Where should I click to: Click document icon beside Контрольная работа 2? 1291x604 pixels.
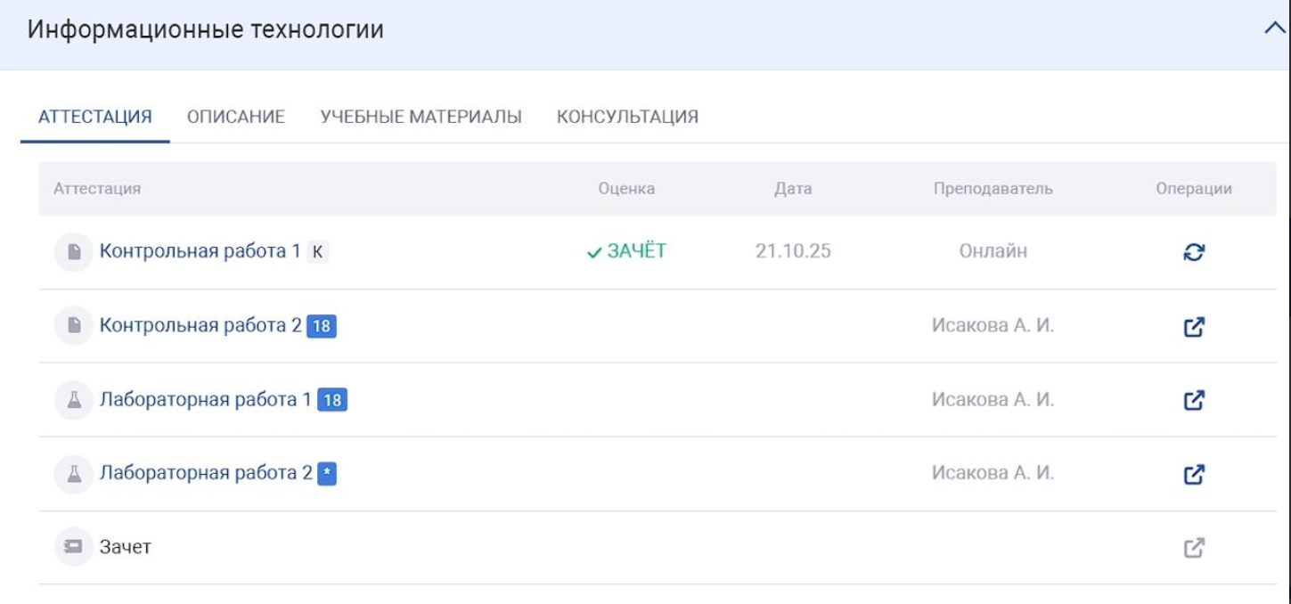tap(75, 327)
